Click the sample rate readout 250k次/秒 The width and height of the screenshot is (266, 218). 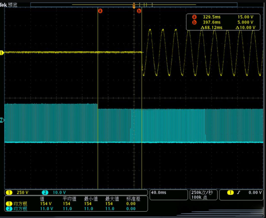coord(202,193)
